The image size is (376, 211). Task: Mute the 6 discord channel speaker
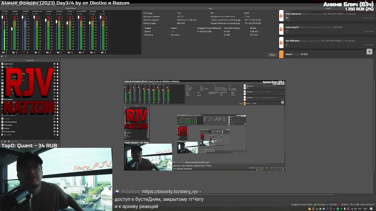(58, 52)
